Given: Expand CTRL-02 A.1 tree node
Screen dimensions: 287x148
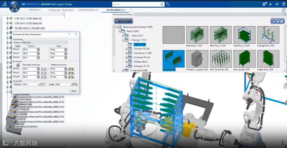Looking at the screenshot, I should click(x=7, y=18).
